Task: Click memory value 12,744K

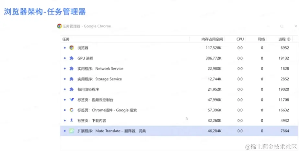Action: coord(214,79)
